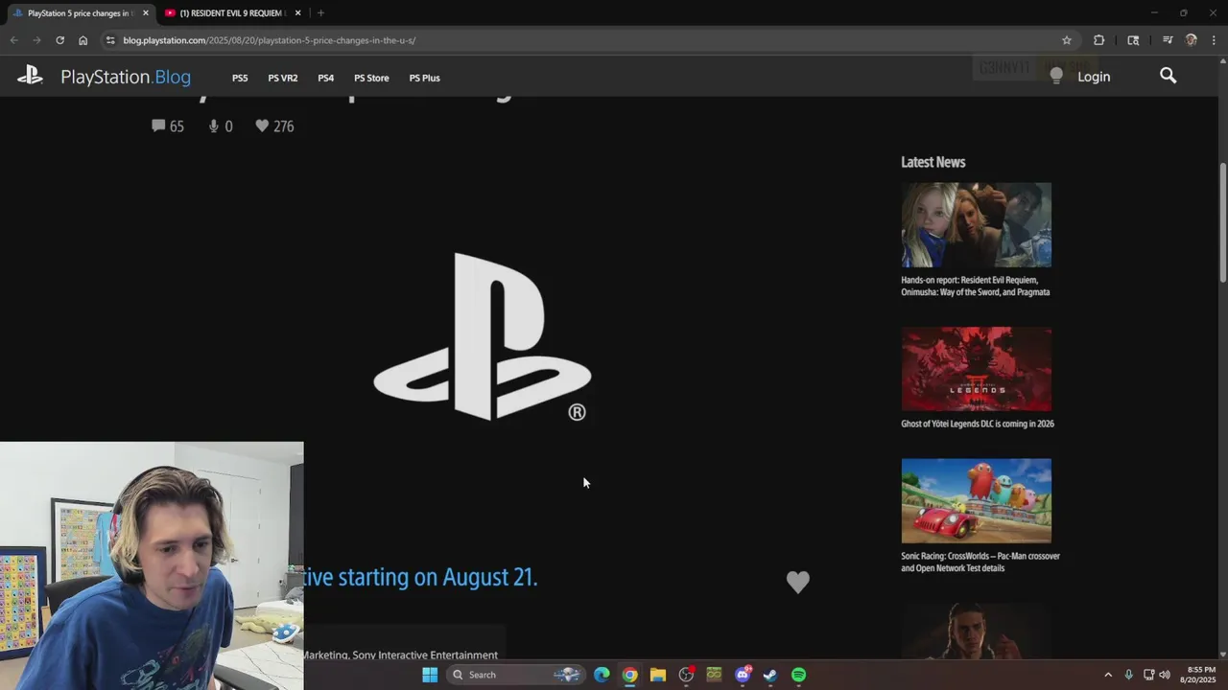The image size is (1228, 690).
Task: Open Discord from the taskbar
Action: tap(742, 675)
